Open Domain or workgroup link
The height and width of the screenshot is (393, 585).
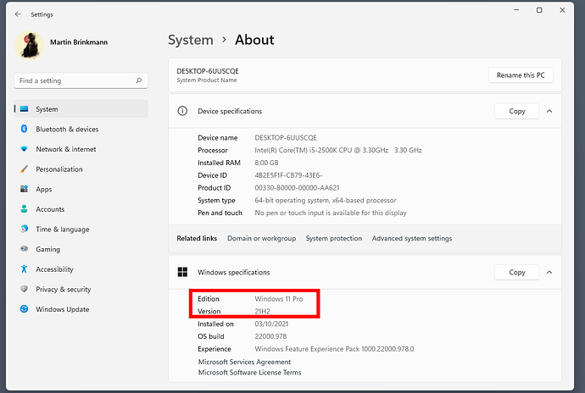point(261,238)
